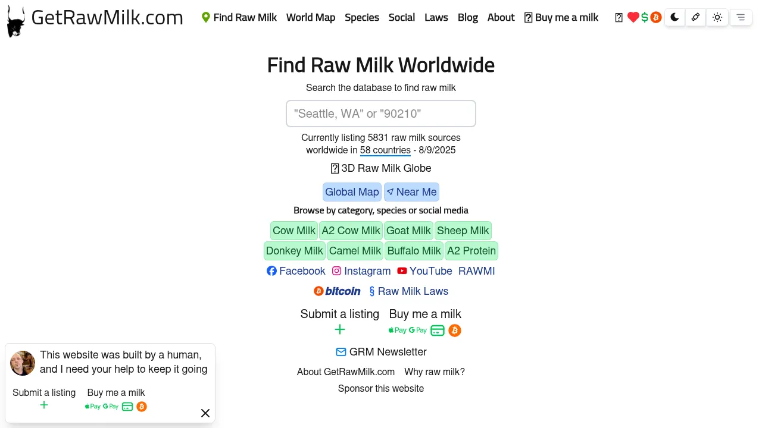Viewport: 762px width, 428px height.
Task: Browse the Camel Milk category
Action: (355, 251)
